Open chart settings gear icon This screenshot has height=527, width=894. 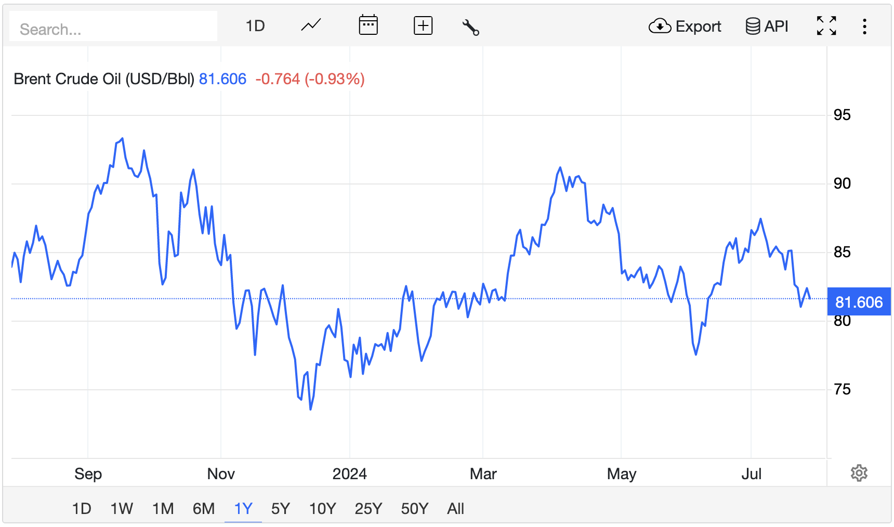click(x=859, y=473)
